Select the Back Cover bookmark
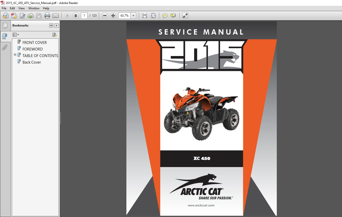342x217 pixels. point(32,62)
